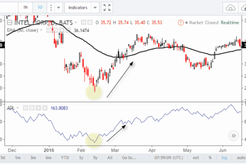Click the market status alert icon

(180, 23)
